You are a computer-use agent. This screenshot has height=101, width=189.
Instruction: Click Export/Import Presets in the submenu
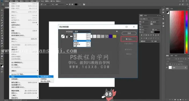[x=46, y=81]
